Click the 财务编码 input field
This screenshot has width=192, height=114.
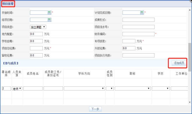138,34
